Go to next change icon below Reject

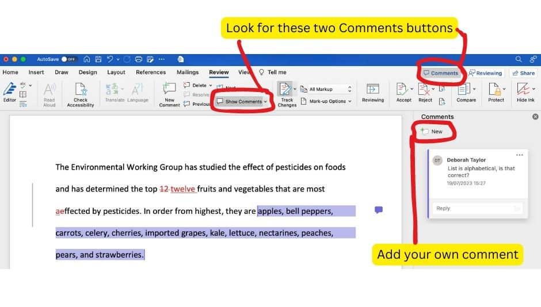442,101
